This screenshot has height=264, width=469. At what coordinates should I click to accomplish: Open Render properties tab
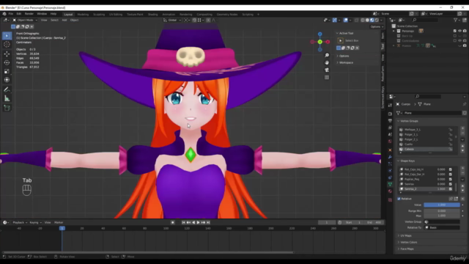click(x=390, y=114)
